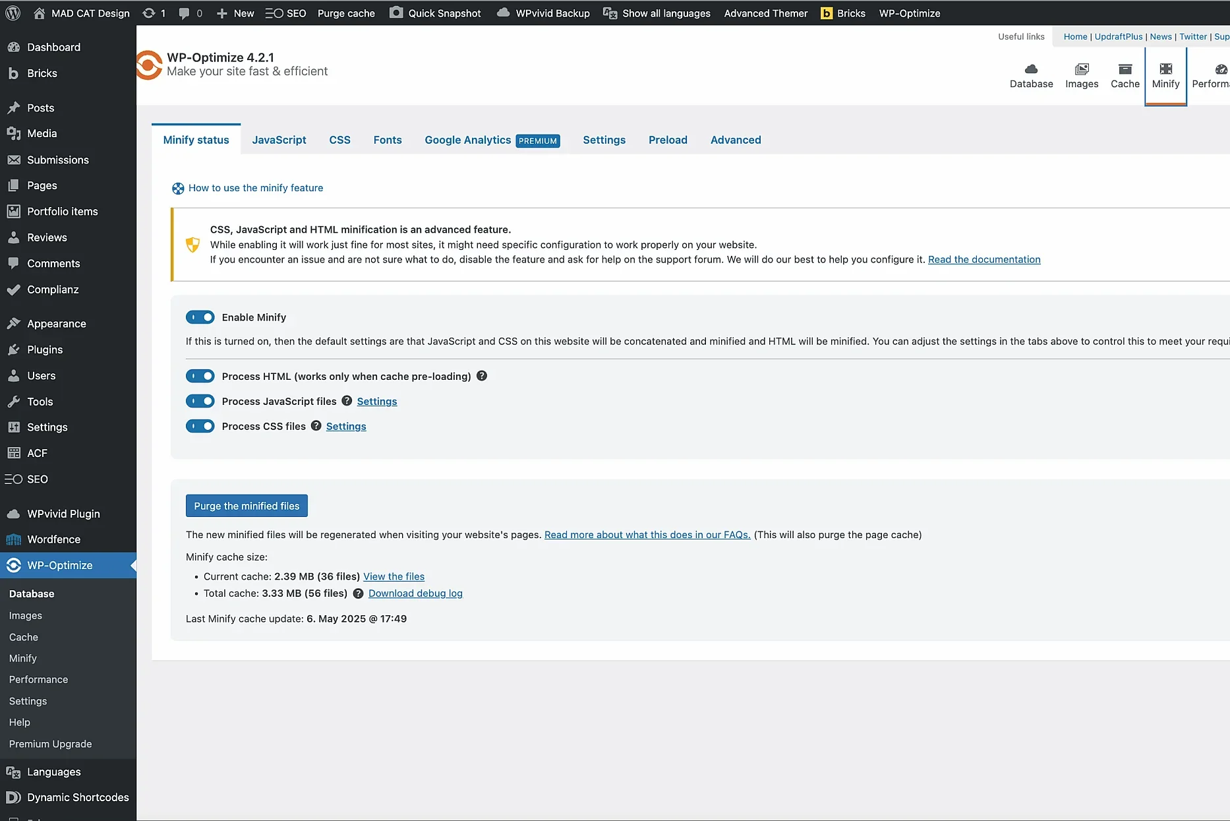Viewport: 1230px width, 821px height.
Task: Toggle the Process HTML switch
Action: coord(200,376)
